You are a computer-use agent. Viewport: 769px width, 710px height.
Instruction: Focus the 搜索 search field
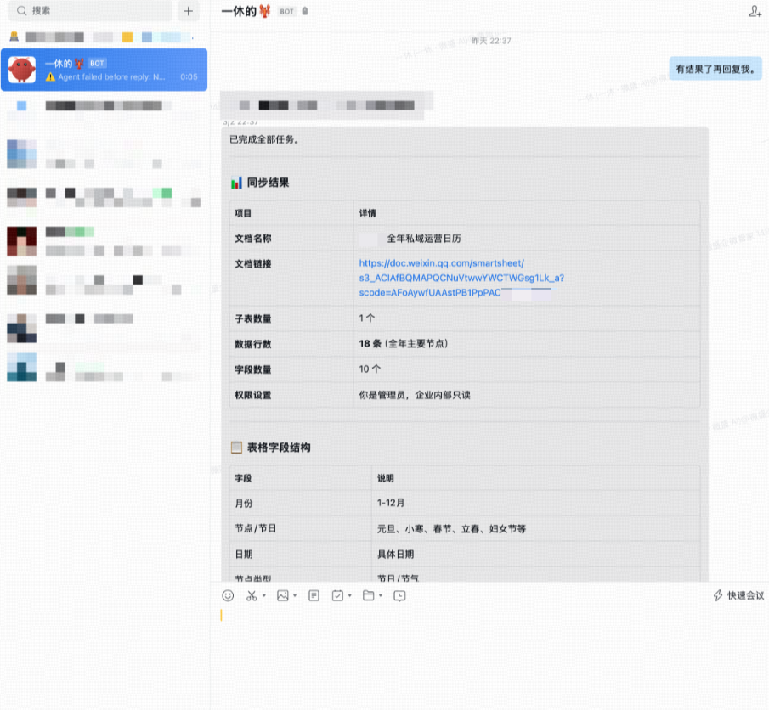pyautogui.click(x=91, y=11)
